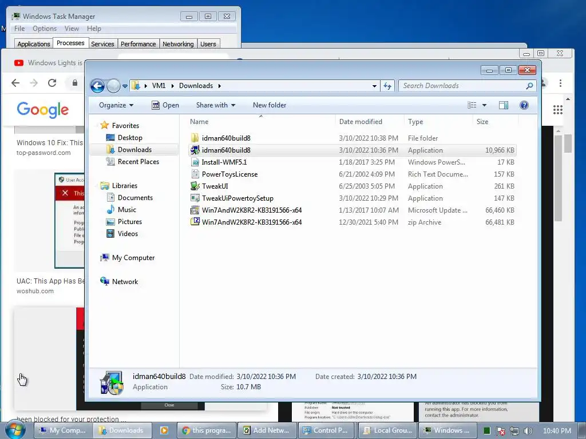This screenshot has width=586, height=439.
Task: Select Downloads in navigation pane
Action: coord(129,150)
